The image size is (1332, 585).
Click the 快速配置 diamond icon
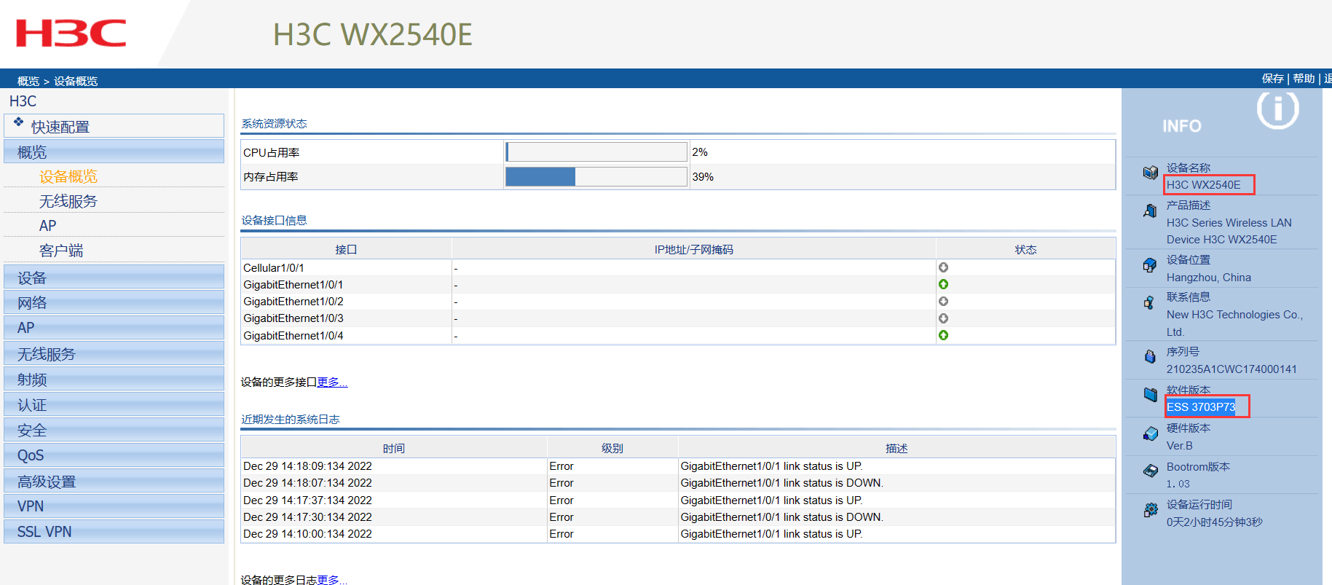point(19,122)
